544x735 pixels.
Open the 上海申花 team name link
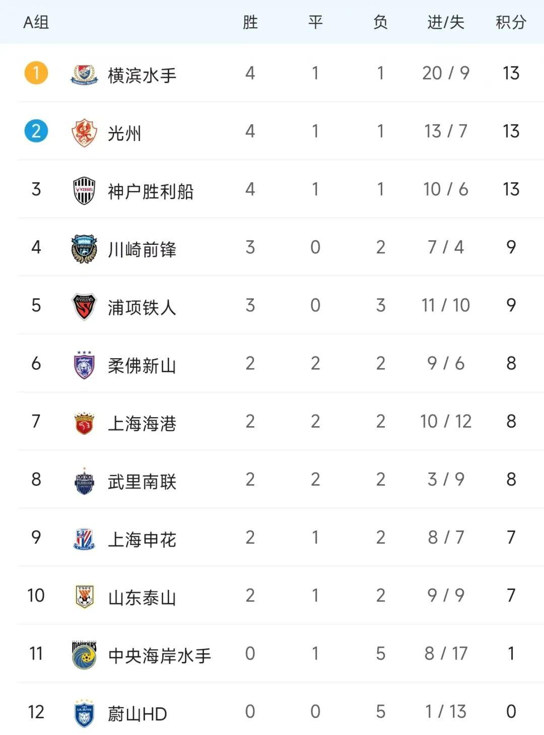[x=142, y=540]
